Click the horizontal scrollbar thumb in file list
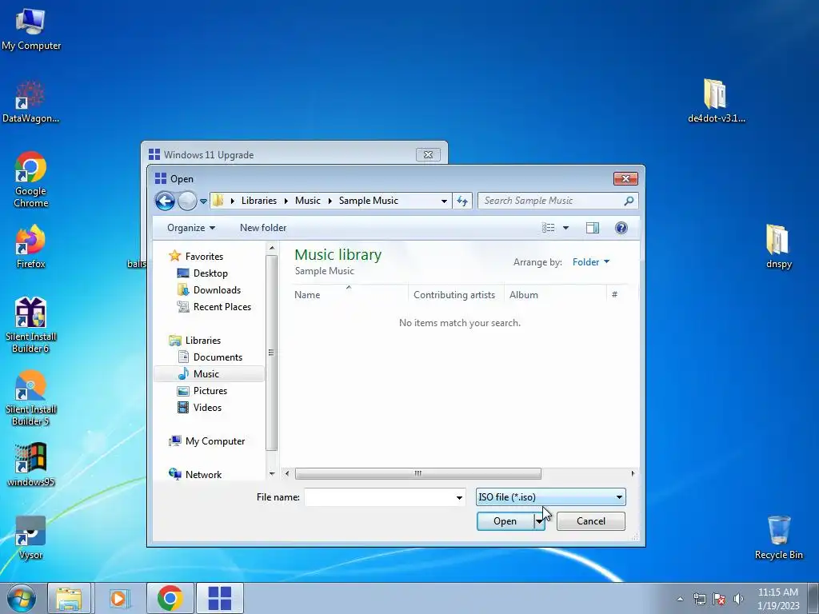Viewport: 819px width, 614px height. (417, 473)
